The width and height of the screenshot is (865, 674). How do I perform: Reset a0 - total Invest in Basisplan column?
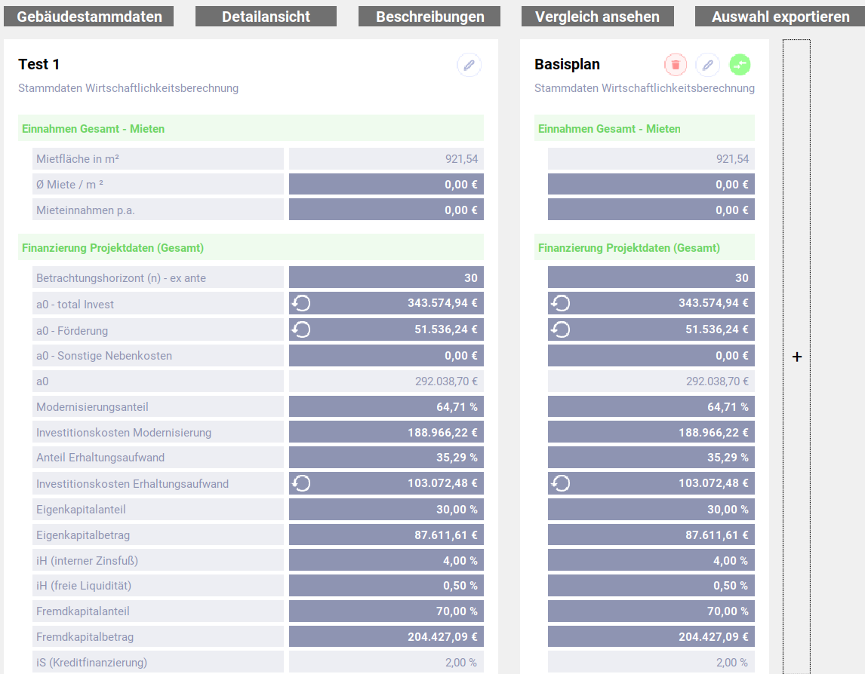pos(560,304)
